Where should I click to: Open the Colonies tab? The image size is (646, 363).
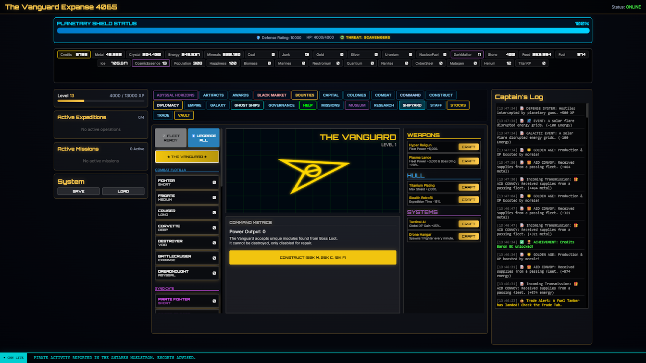pos(357,95)
